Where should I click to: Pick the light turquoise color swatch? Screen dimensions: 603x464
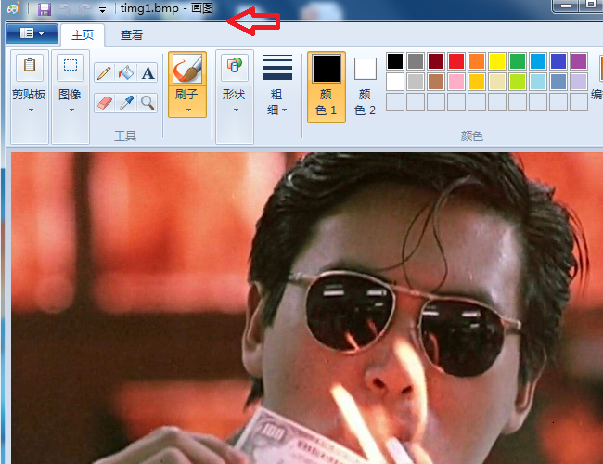(538, 82)
